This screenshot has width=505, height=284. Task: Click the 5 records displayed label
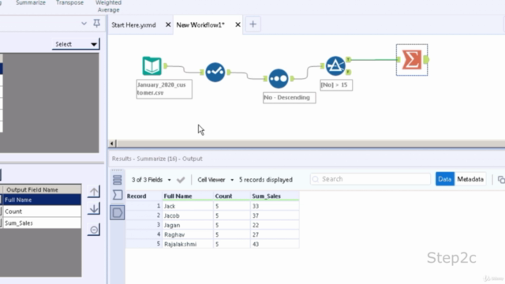(266, 180)
